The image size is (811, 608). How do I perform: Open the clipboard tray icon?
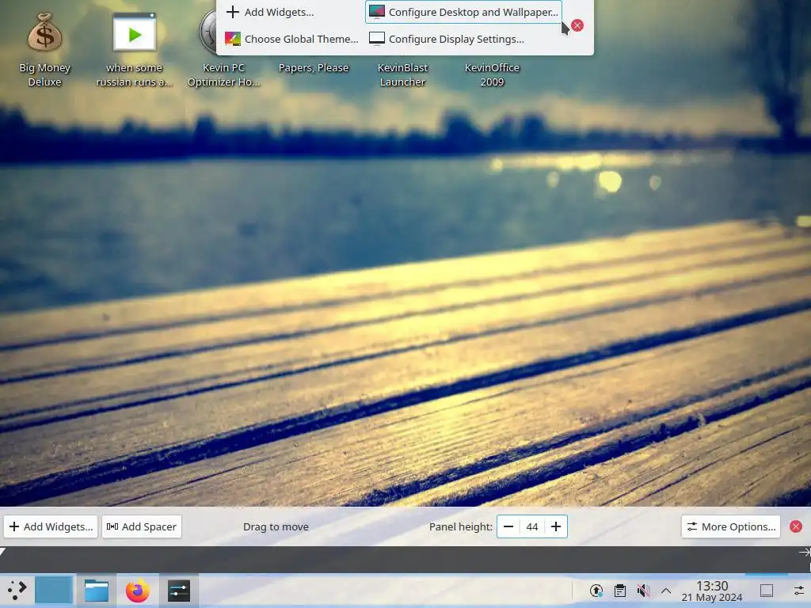pyautogui.click(x=620, y=591)
